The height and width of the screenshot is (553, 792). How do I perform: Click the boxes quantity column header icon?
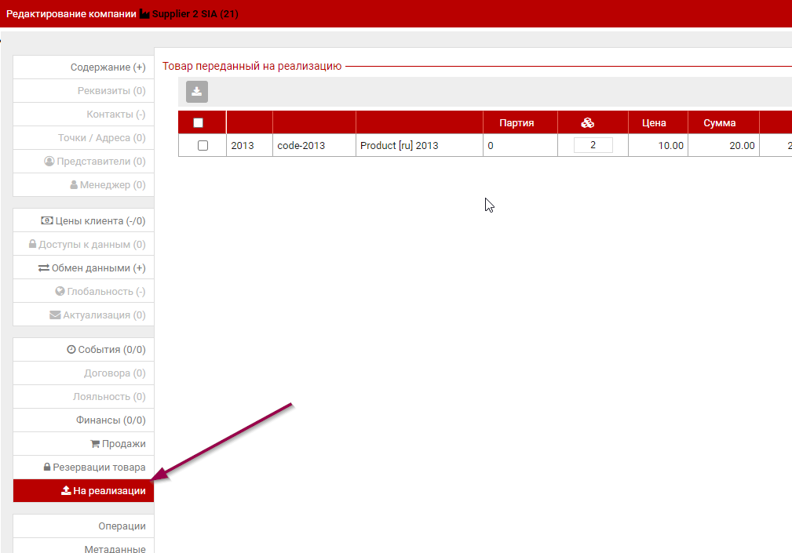click(587, 122)
